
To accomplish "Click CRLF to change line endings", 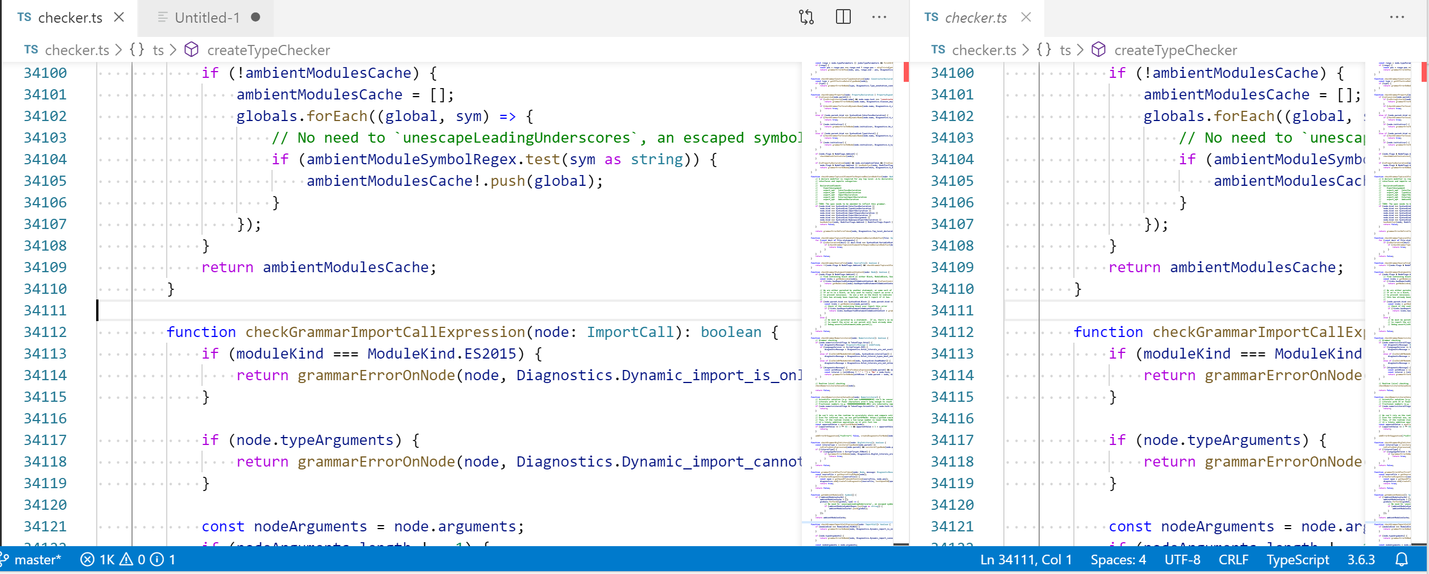I will (1233, 560).
